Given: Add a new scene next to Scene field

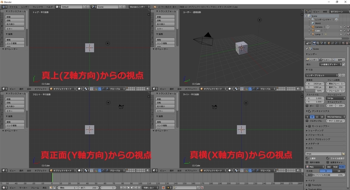Looking at the screenshot, I should pyautogui.click(x=120, y=7).
